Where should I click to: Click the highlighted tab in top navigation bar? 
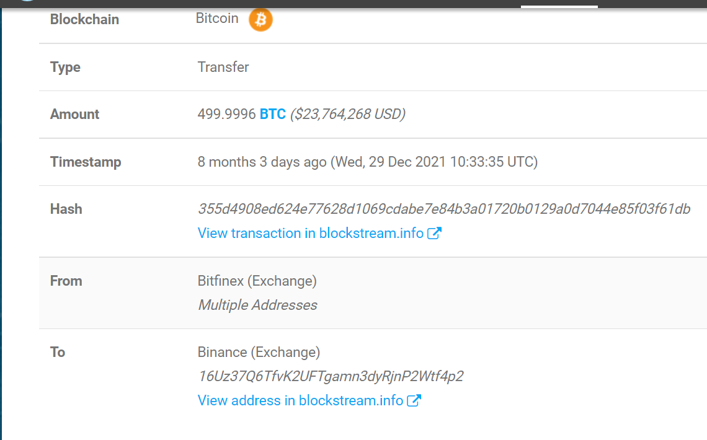point(559,4)
